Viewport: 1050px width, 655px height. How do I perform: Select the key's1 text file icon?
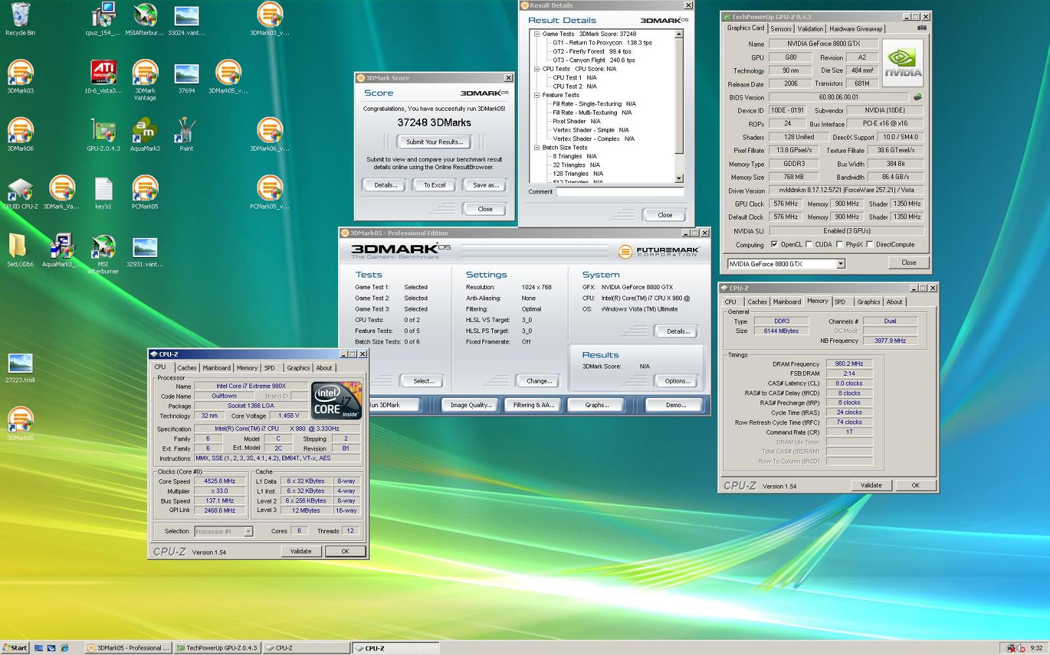click(103, 192)
